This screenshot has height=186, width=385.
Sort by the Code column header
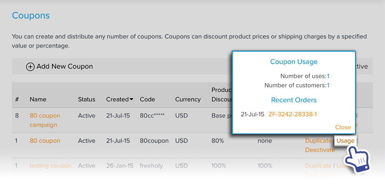(147, 99)
